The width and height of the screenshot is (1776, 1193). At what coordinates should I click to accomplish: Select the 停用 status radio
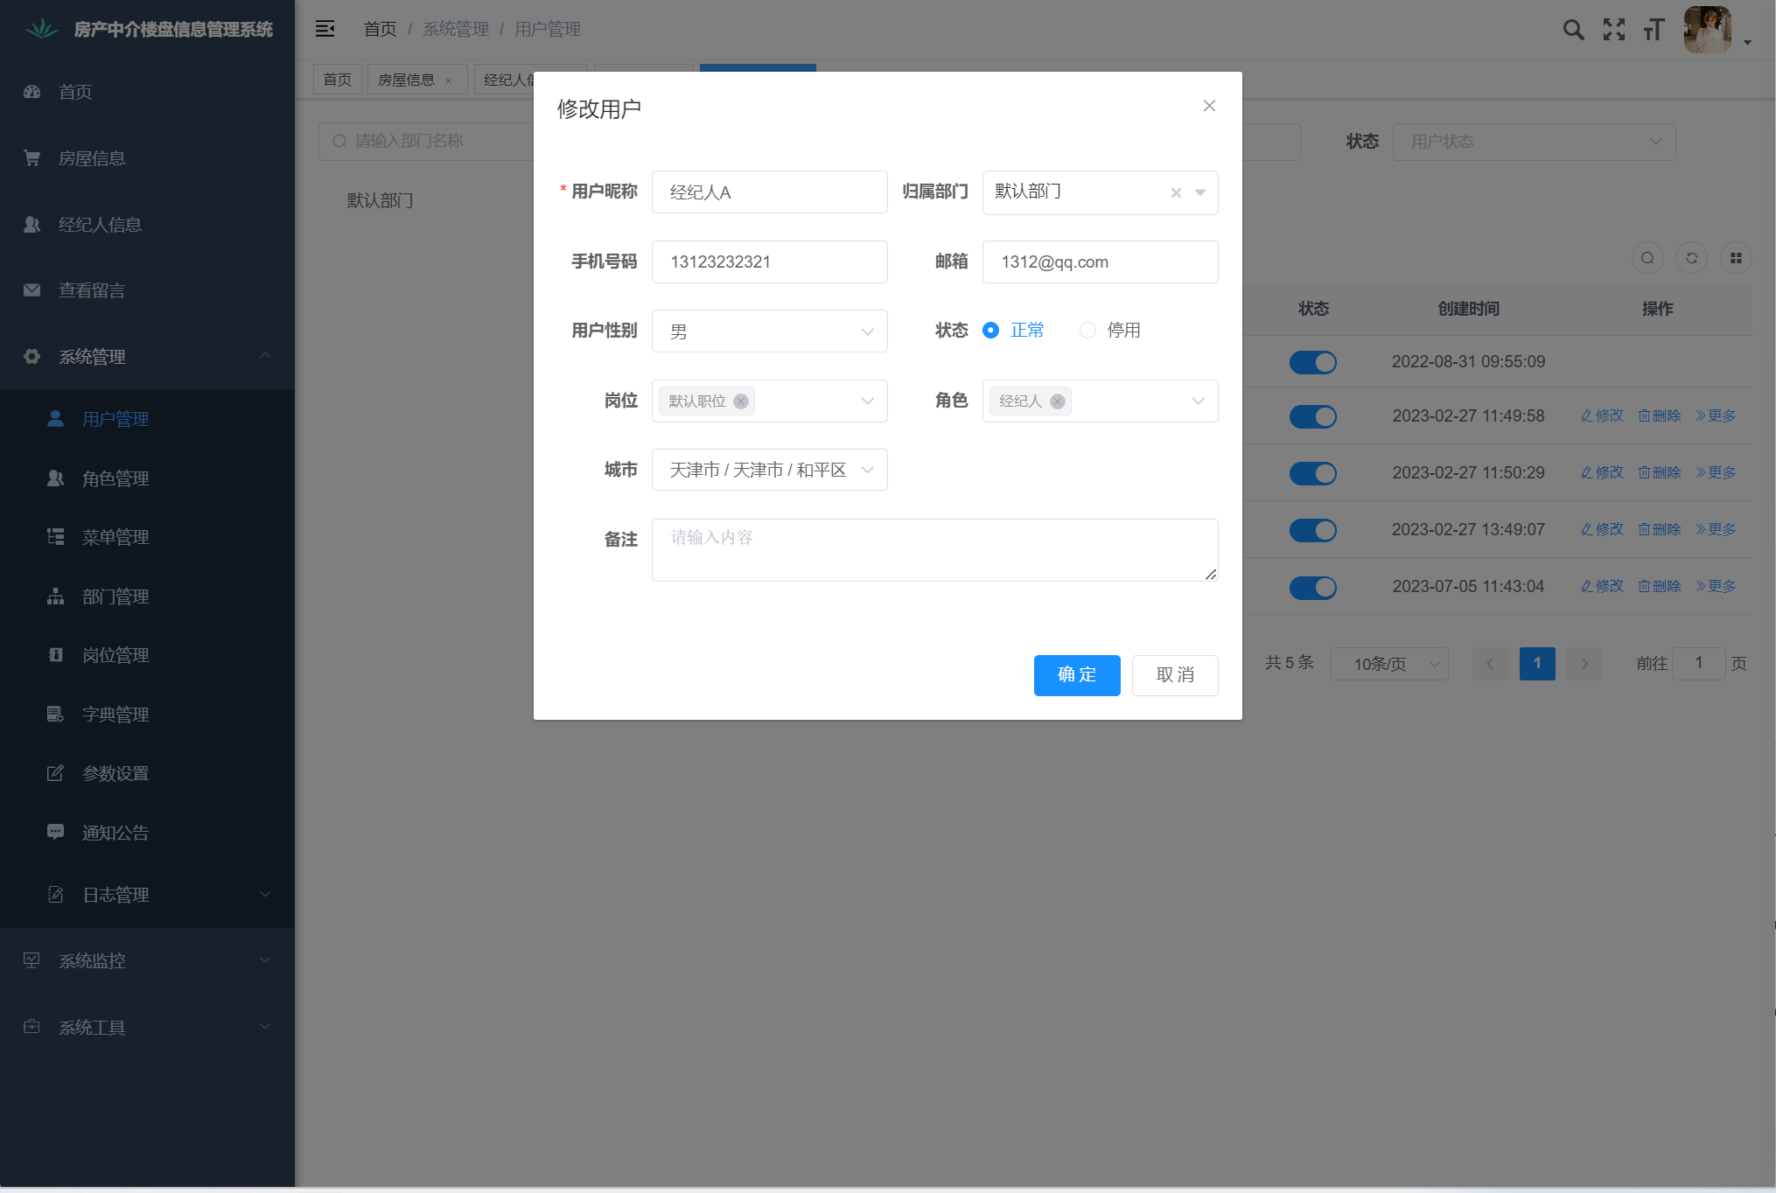[1087, 331]
